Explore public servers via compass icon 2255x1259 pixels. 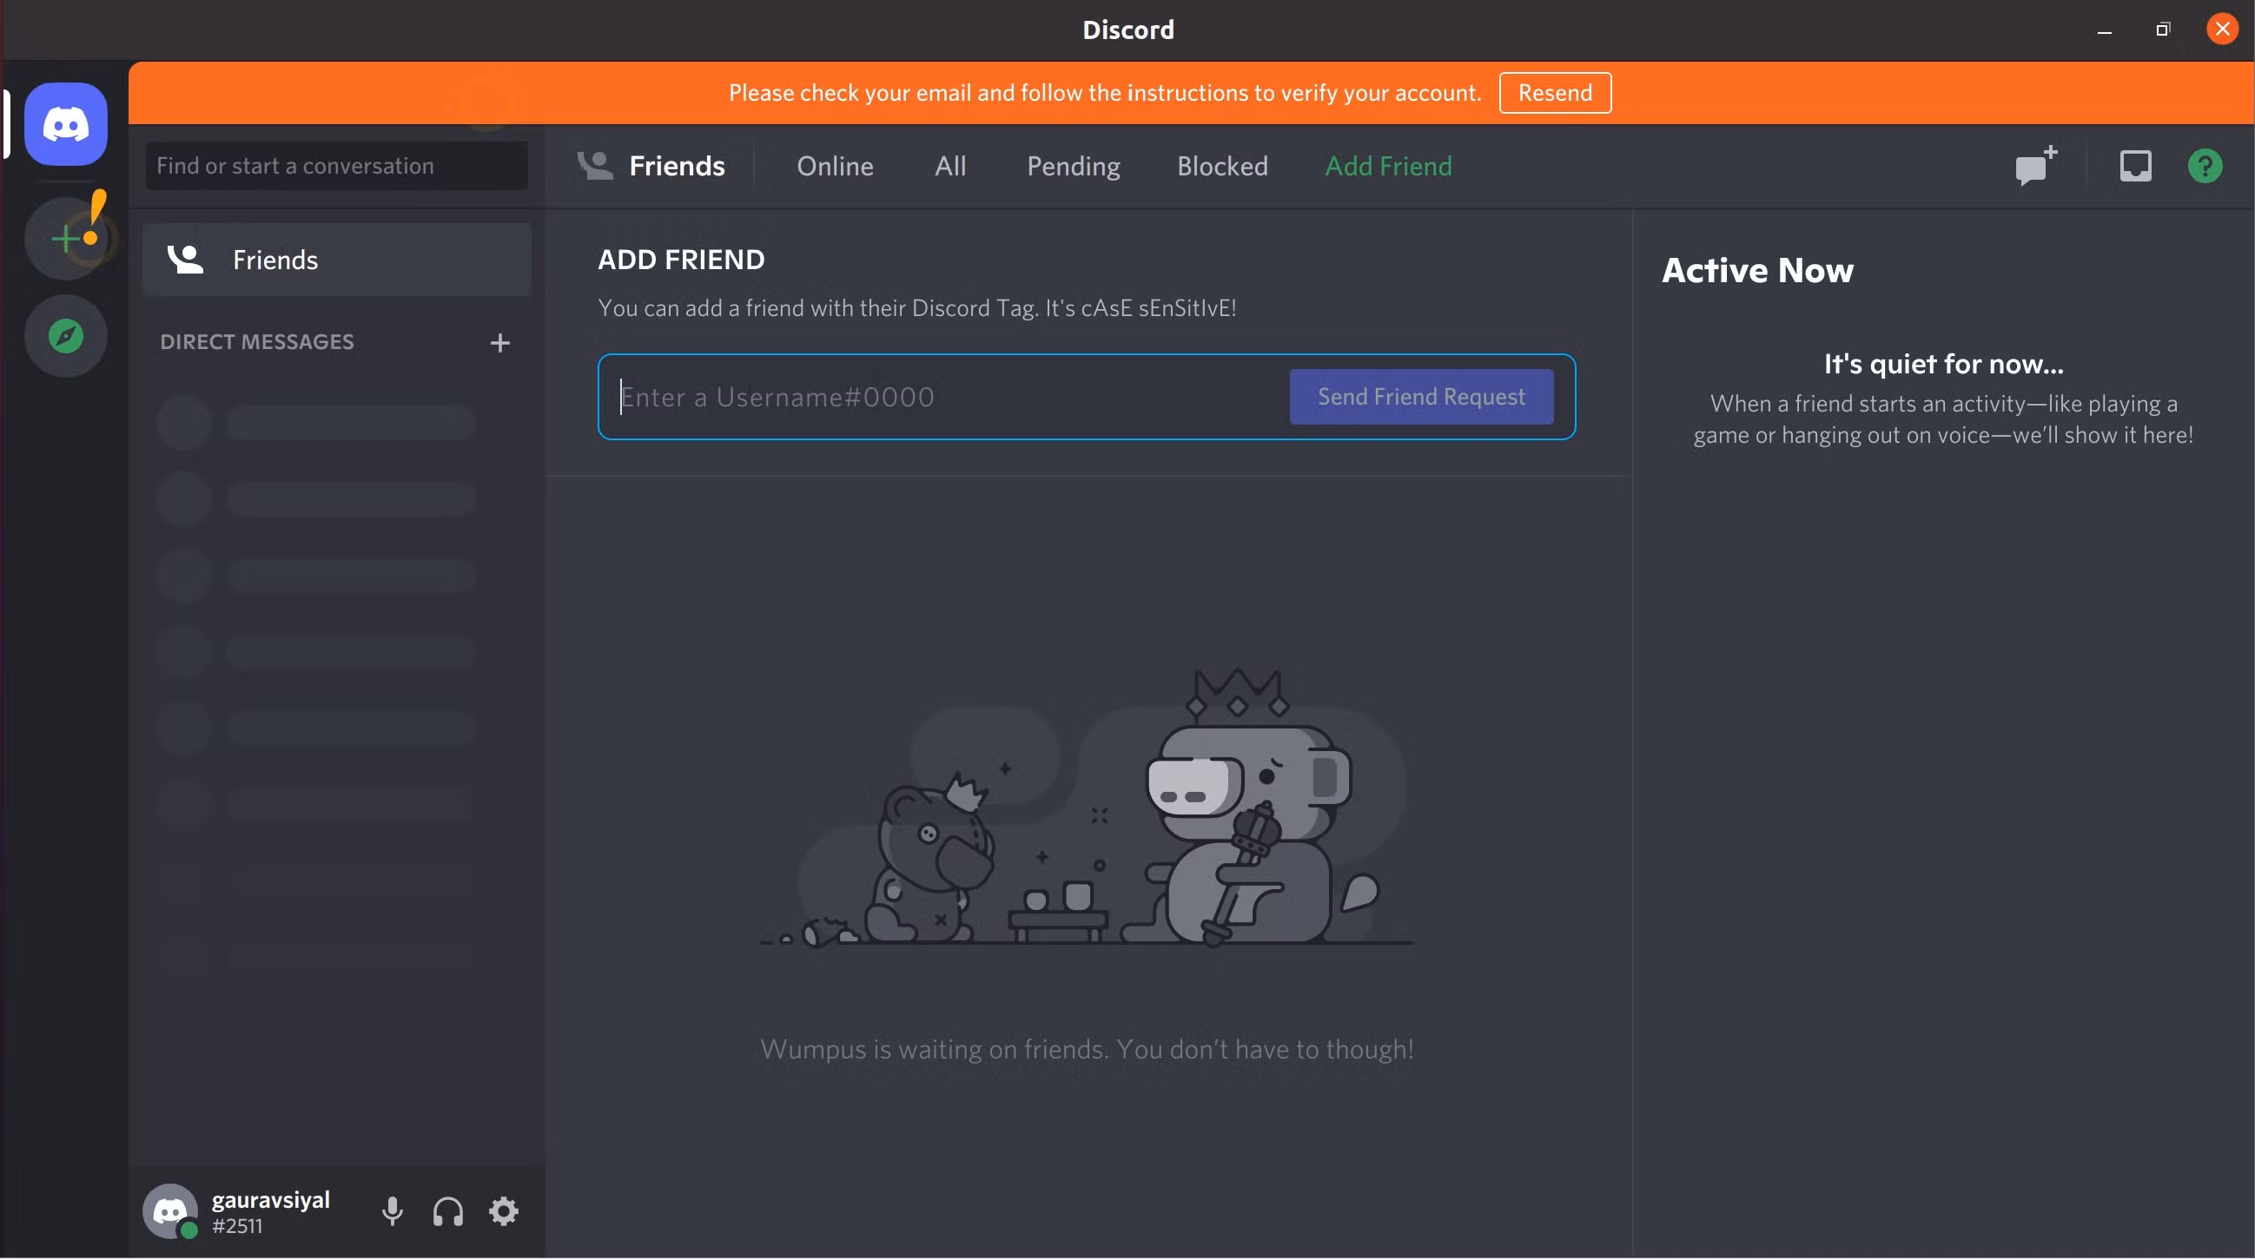pyautogui.click(x=66, y=336)
